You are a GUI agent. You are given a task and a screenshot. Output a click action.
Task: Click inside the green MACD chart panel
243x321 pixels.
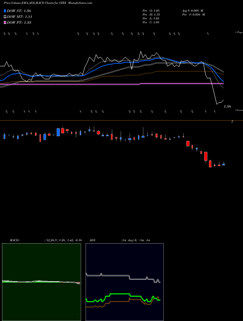(x=41, y=282)
